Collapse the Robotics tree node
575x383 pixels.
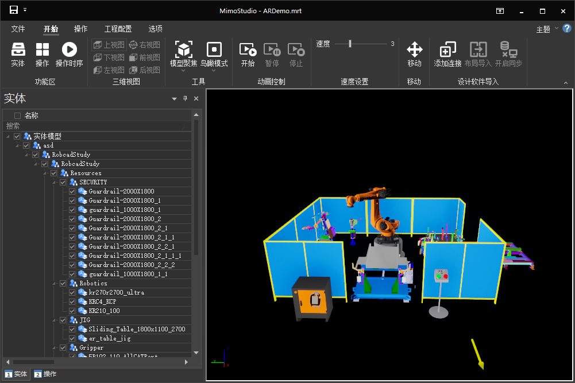click(x=54, y=283)
